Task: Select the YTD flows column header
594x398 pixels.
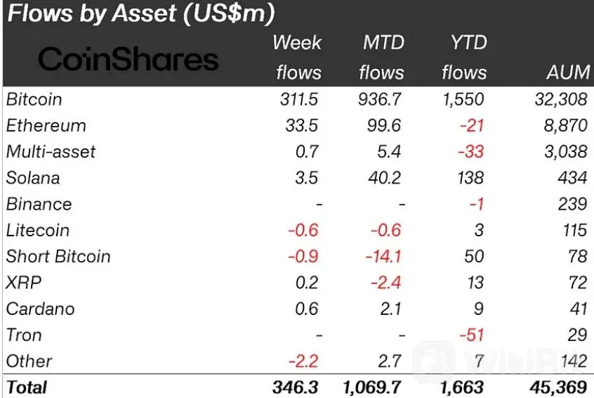Action: [x=465, y=58]
